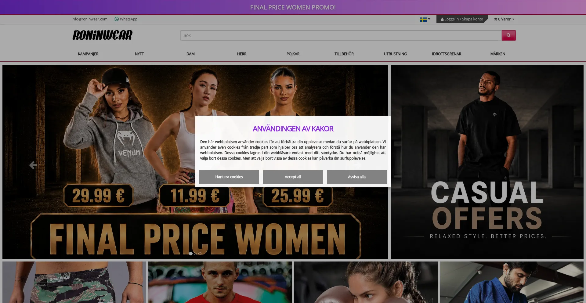Open the NYTT menu
The width and height of the screenshot is (586, 303).
click(x=139, y=54)
